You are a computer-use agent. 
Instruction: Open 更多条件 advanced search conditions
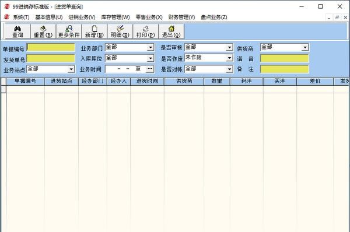tap(69, 31)
